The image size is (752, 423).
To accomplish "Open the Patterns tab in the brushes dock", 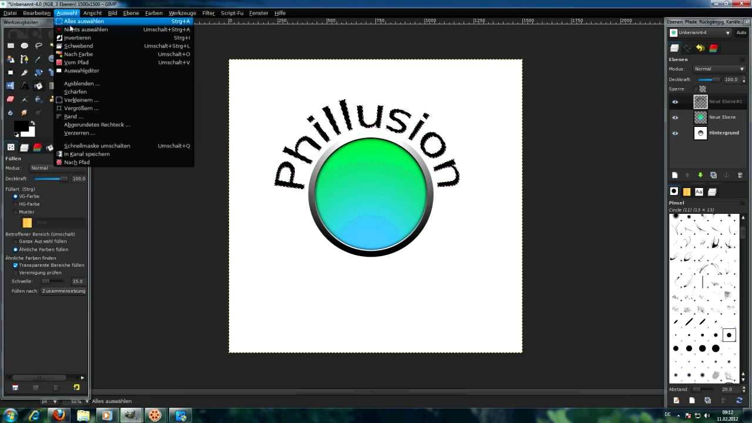I will coord(687,192).
